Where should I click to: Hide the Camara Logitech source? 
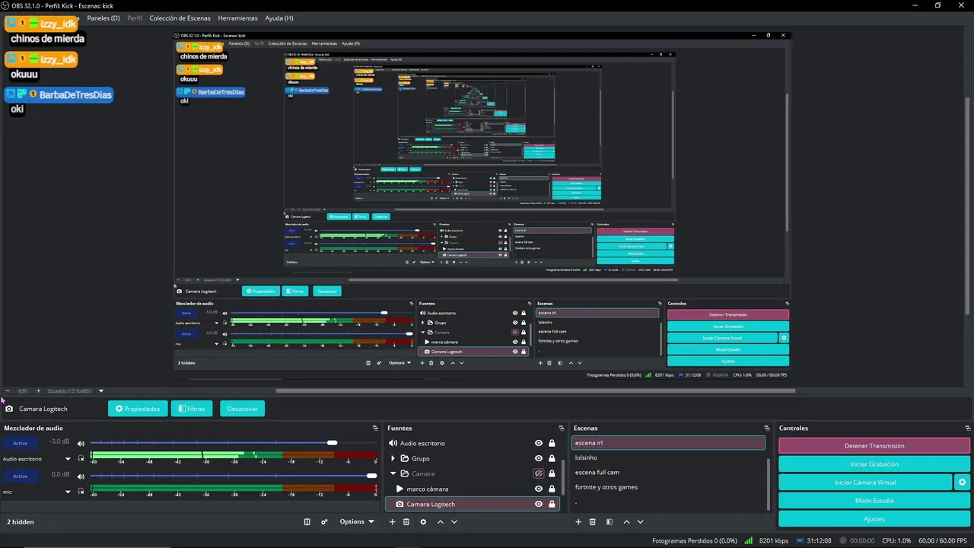point(539,504)
